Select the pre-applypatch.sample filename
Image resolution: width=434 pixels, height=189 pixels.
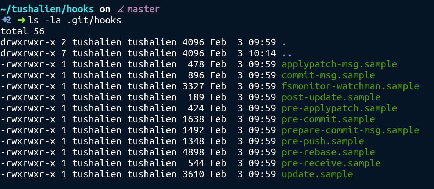tap(339, 108)
